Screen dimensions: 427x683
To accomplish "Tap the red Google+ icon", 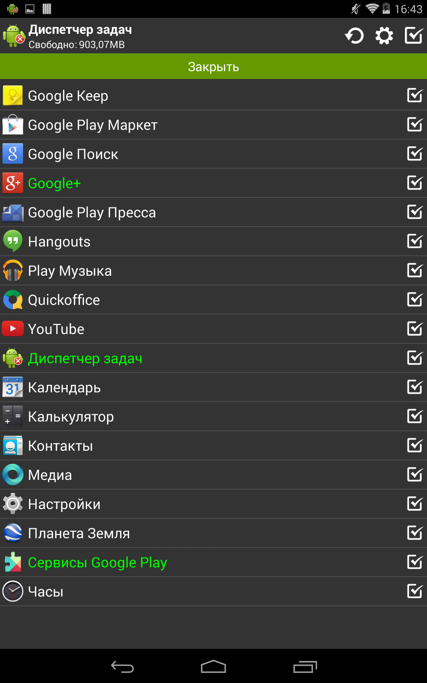I will pyautogui.click(x=13, y=183).
